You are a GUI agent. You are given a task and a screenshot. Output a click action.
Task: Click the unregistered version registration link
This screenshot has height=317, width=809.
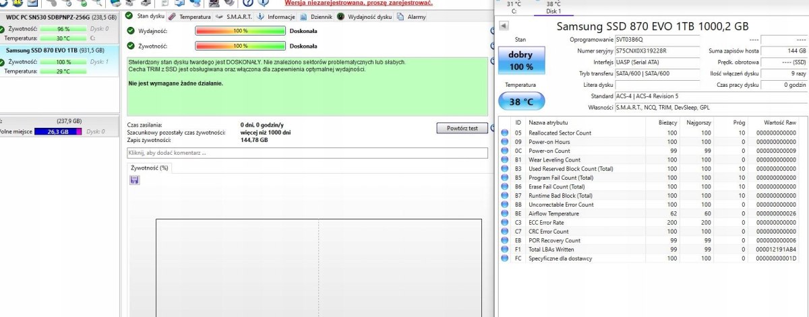pos(358,3)
